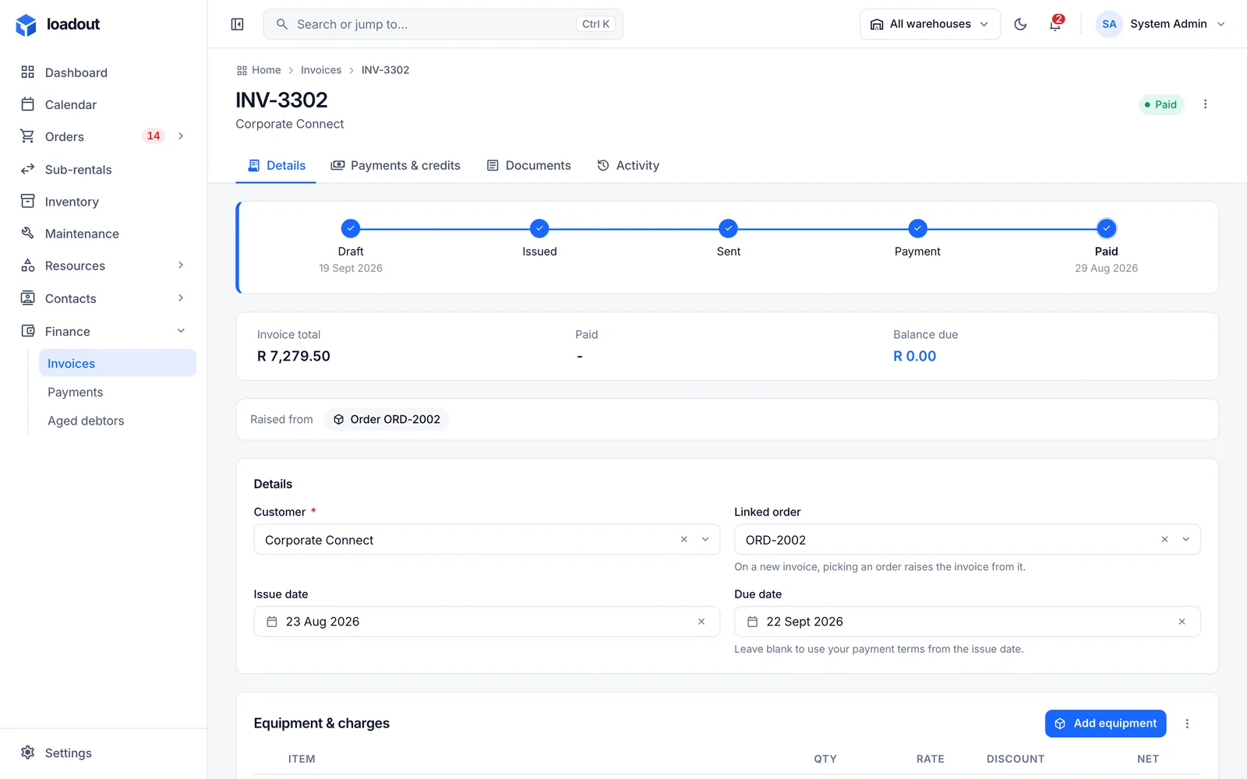Expand the Contacts submenu chevron
The width and height of the screenshot is (1247, 779).
[x=181, y=298]
